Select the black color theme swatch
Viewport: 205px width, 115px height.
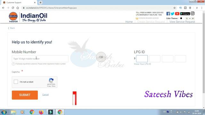[181, 18]
